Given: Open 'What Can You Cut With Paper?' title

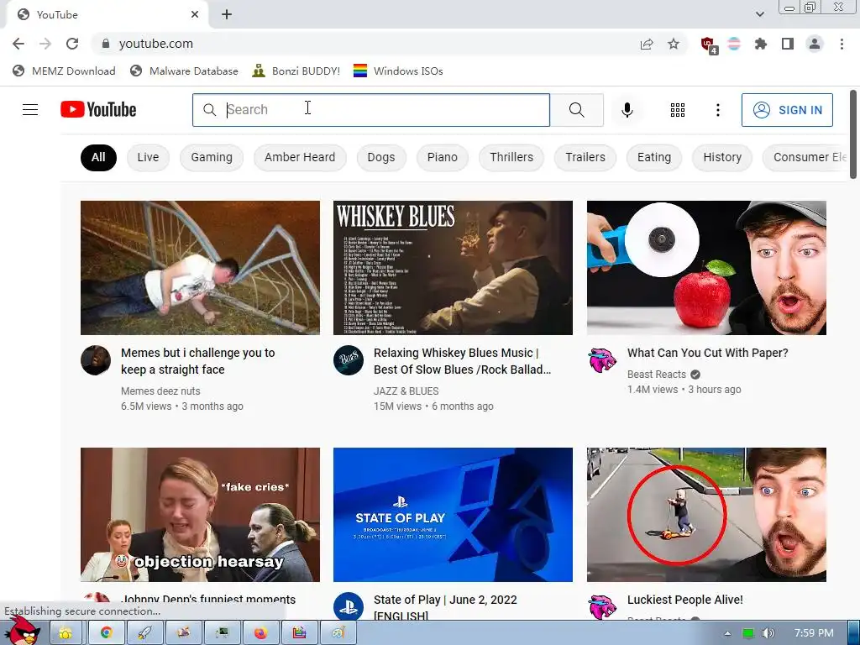Looking at the screenshot, I should 707,353.
